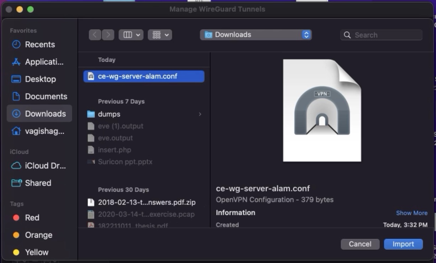The image size is (436, 263).
Task: Open the Downloads location popup
Action: click(x=256, y=35)
